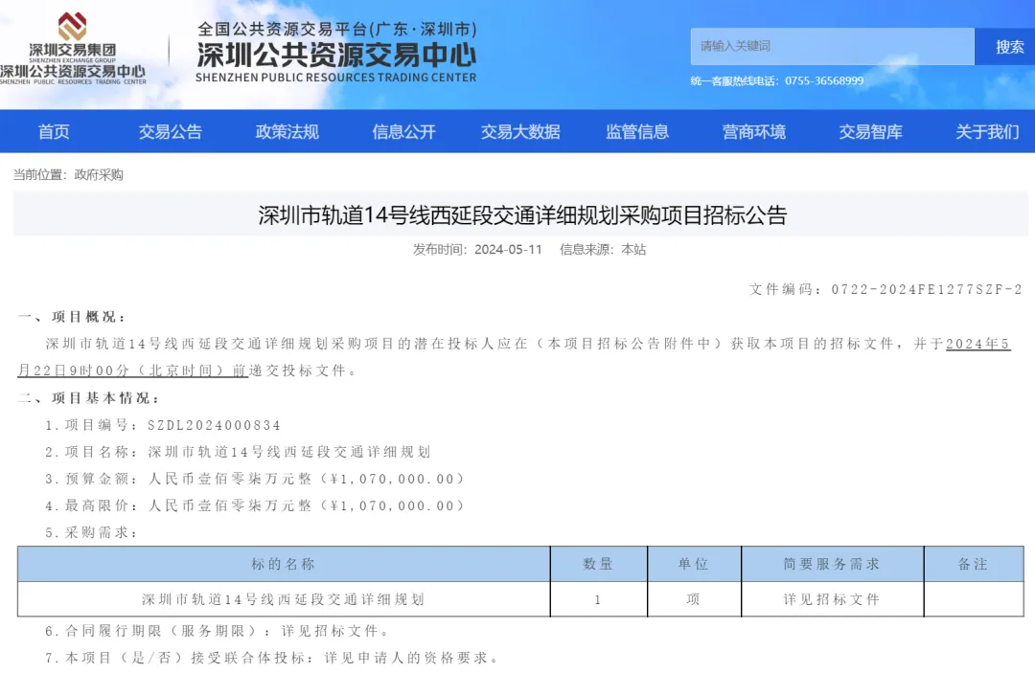Focus the 请输入关键词 search field
Screen dimensions: 1035x673
(832, 46)
